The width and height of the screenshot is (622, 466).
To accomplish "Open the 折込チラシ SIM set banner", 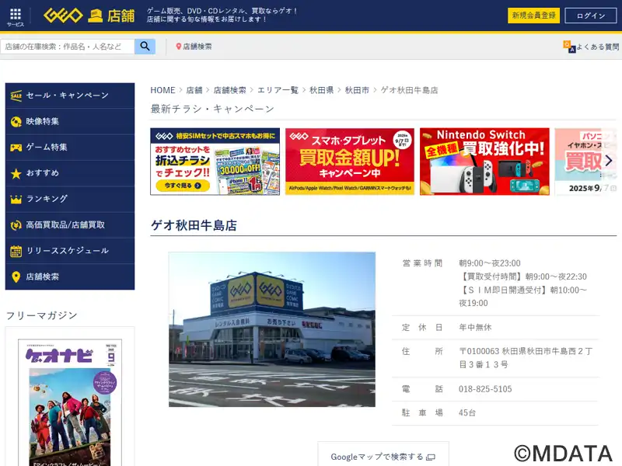I will [215, 162].
